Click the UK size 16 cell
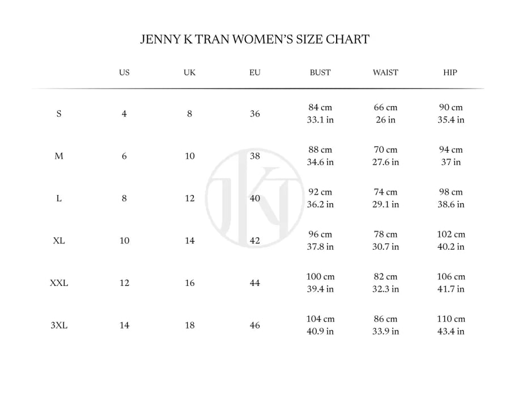This screenshot has width=510, height=408. [x=190, y=283]
